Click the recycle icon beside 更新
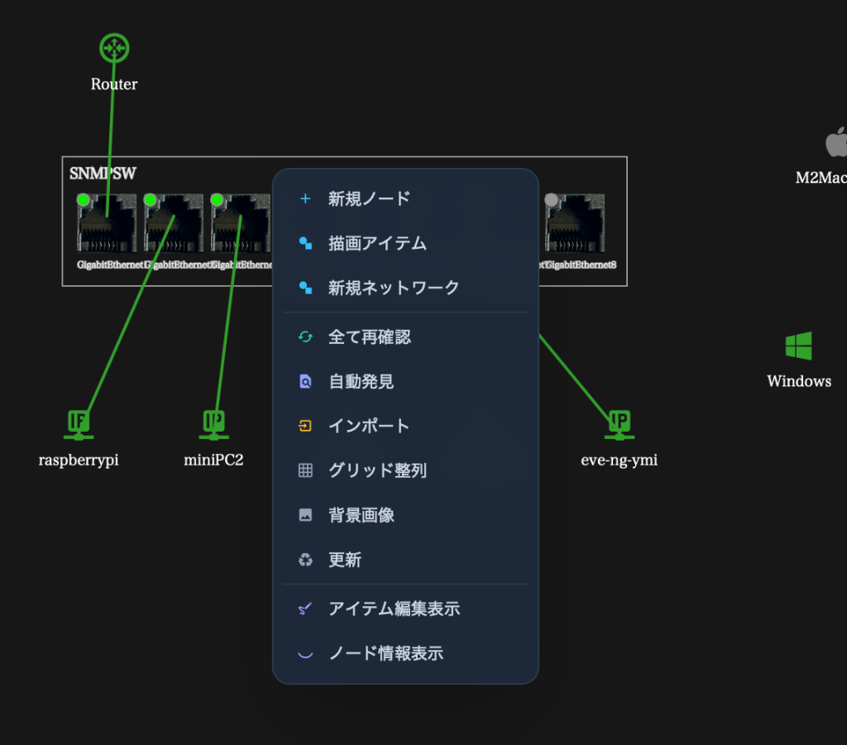This screenshot has height=745, width=847. [305, 560]
